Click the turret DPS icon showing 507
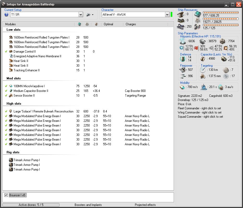This screenshot has width=243, height=208. click(183, 70)
